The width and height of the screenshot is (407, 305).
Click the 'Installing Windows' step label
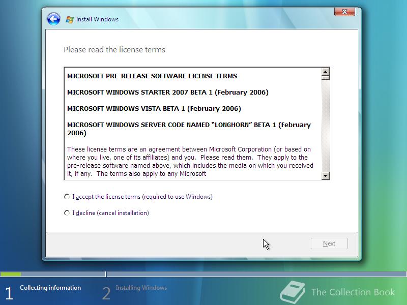[x=141, y=288]
